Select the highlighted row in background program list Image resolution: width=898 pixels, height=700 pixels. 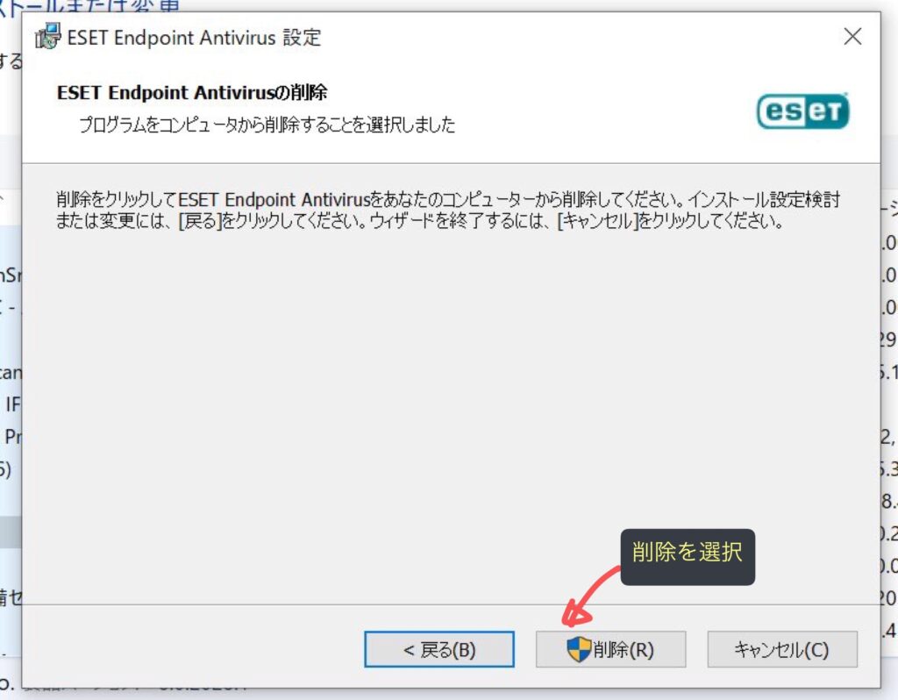click(x=11, y=532)
